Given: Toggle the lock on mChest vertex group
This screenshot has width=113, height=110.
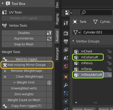Looking at the screenshot, I should click(x=109, y=51).
